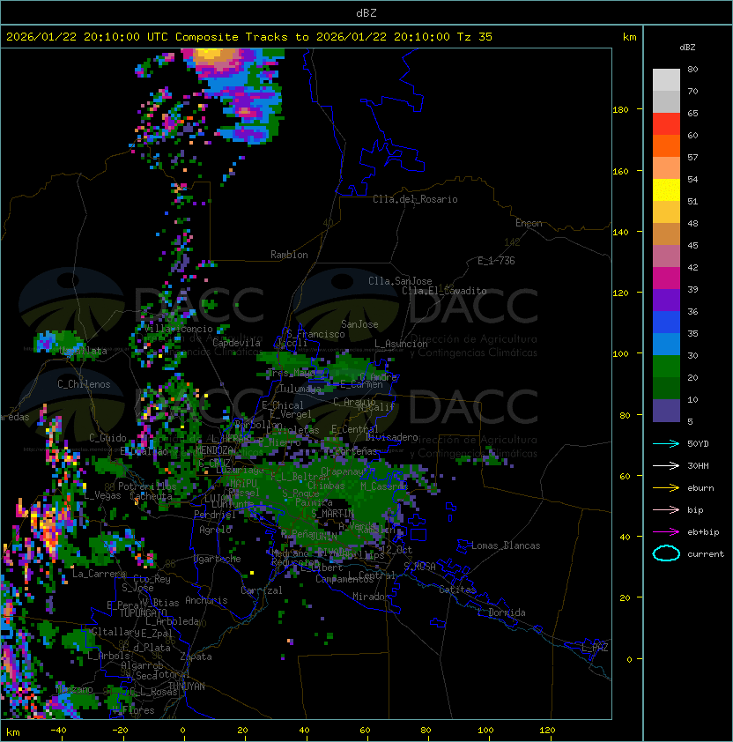Click the '-40' tick on the bottom axis
This screenshot has width=733, height=742.
click(58, 731)
